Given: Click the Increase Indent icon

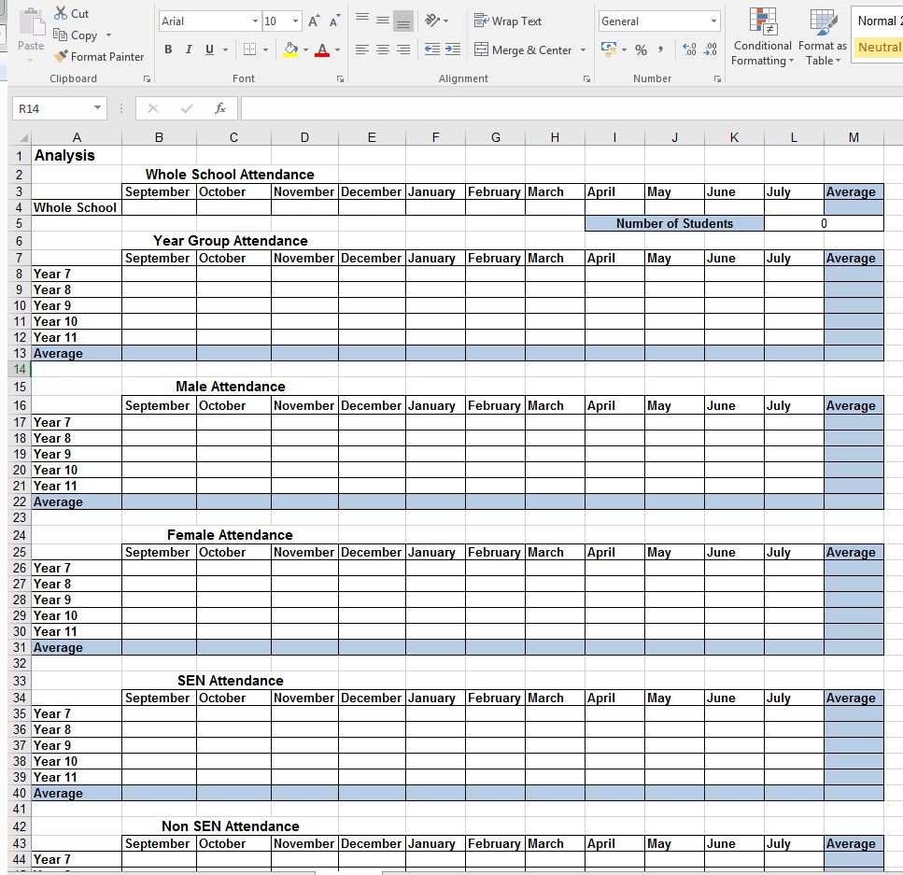Looking at the screenshot, I should [453, 49].
